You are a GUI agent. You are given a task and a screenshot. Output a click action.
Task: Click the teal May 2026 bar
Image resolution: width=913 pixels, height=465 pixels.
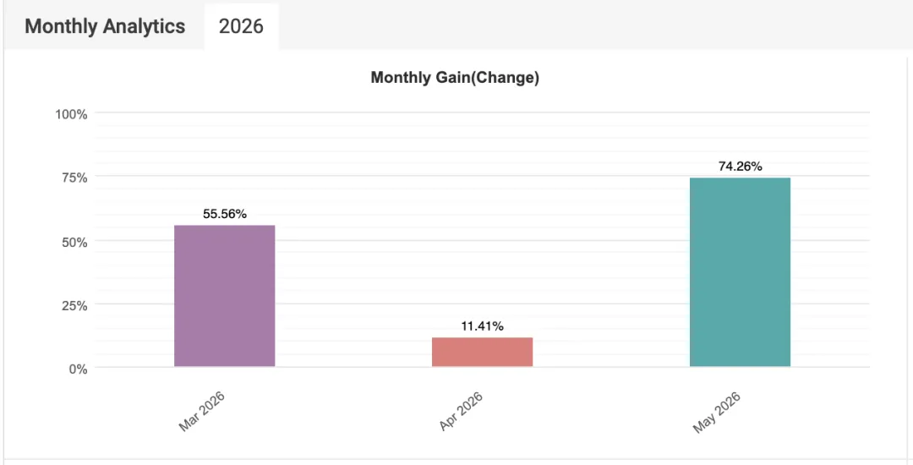point(740,271)
